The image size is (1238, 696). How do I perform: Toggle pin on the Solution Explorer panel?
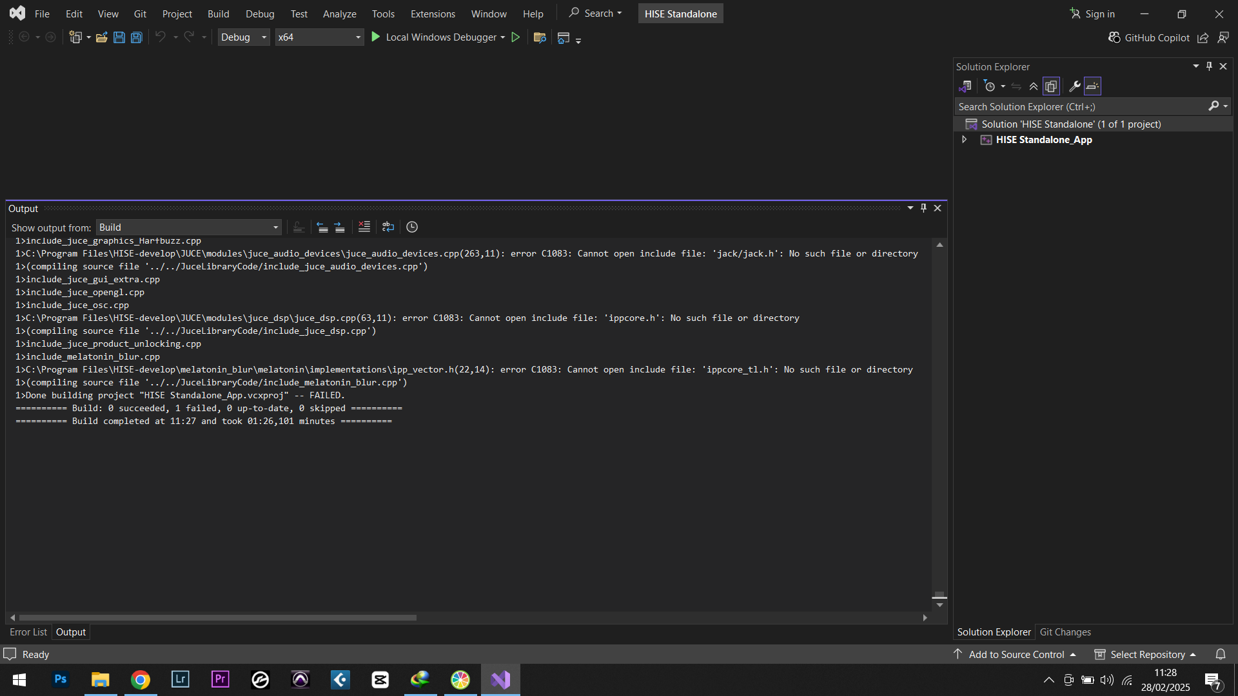coord(1209,66)
